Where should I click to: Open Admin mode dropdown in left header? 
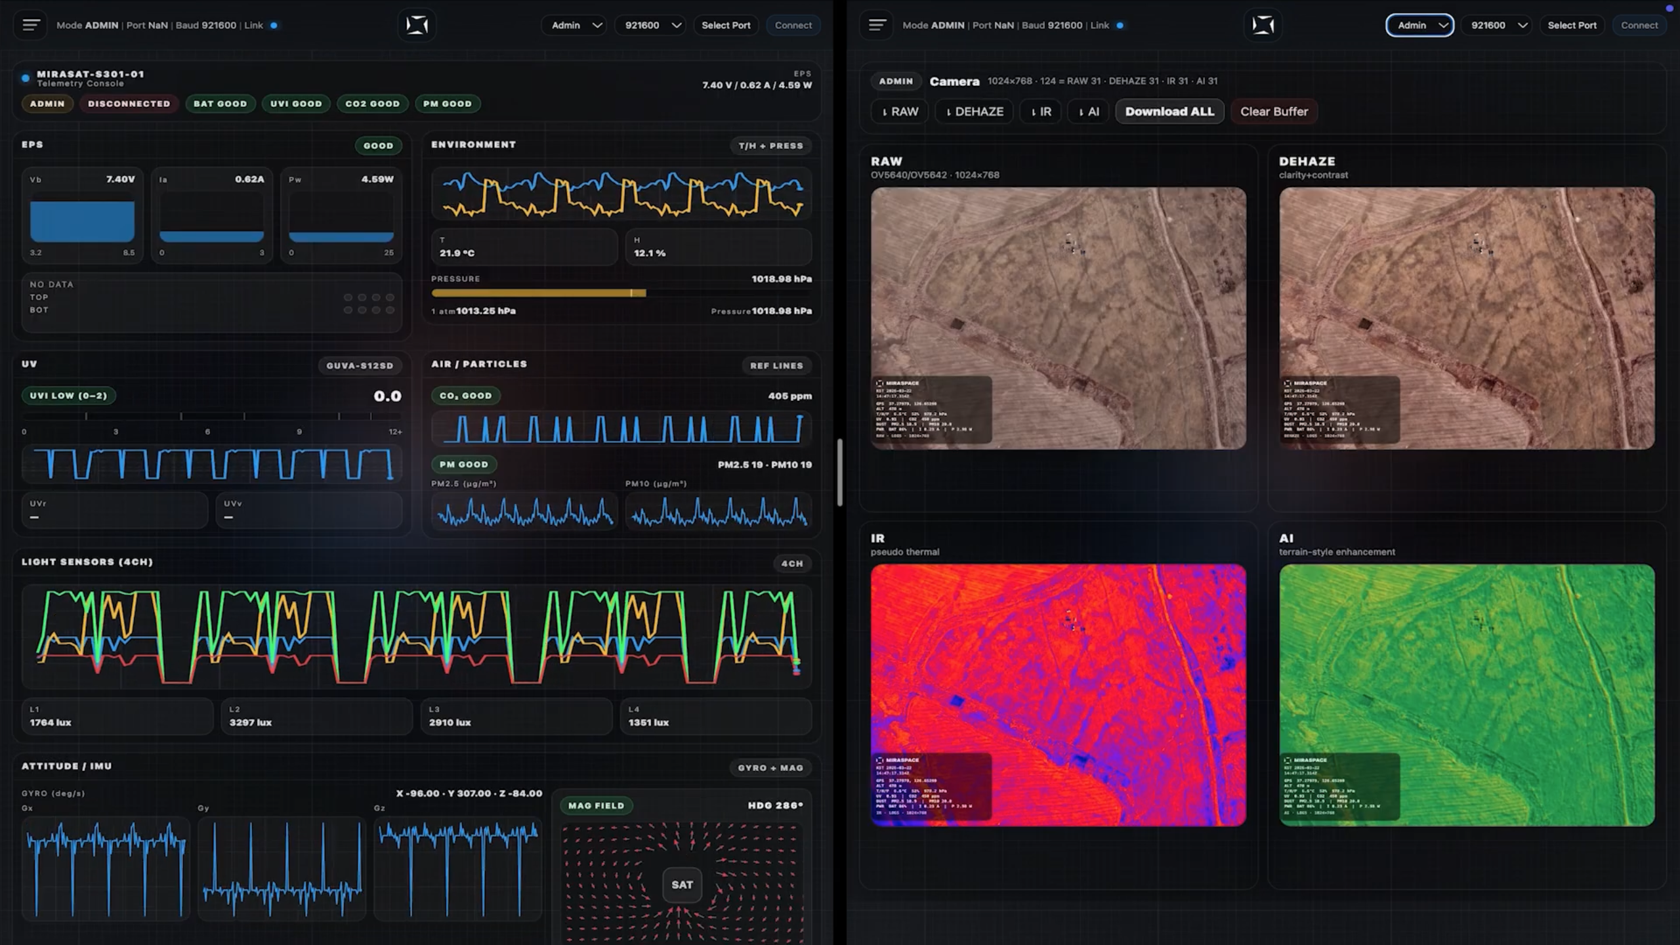pyautogui.click(x=576, y=25)
